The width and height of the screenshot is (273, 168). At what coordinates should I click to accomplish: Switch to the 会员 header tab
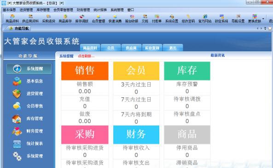point(111,48)
